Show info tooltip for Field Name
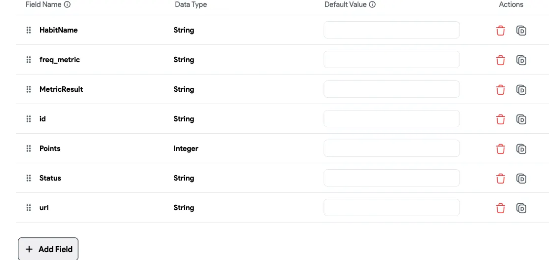 68,4
